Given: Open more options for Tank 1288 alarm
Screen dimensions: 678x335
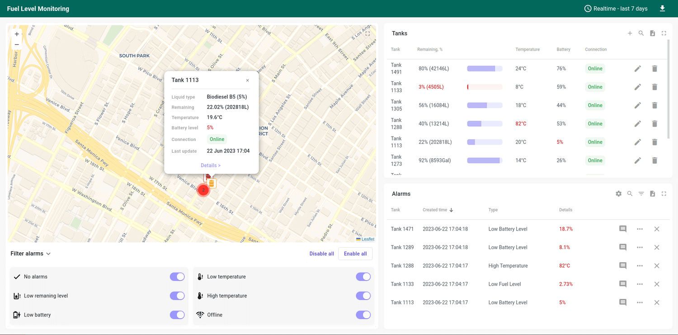Looking at the screenshot, I should click(640, 265).
